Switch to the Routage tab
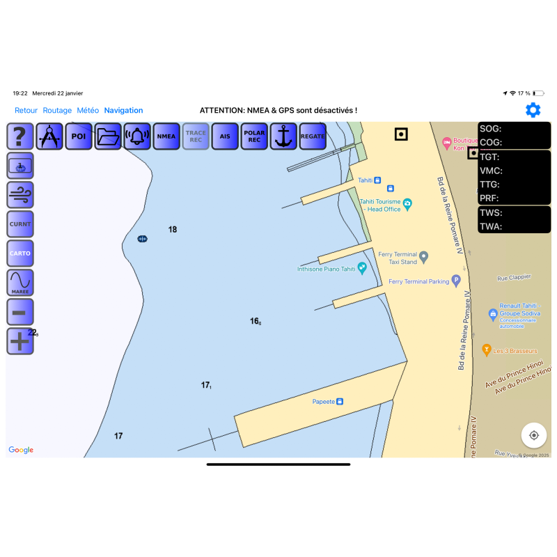The height and width of the screenshot is (557, 557). 57,111
